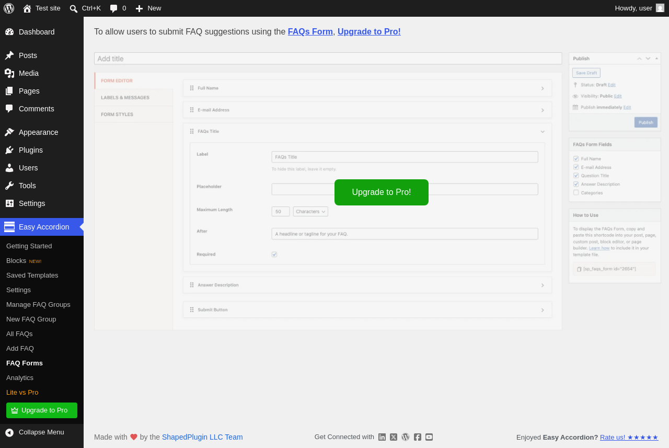Open Lite vs Pro submenu item
The image size is (669, 448).
[x=22, y=393]
